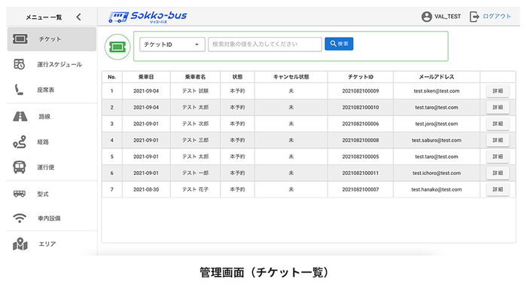Open 詳細 for ticket 2021082100005

(498, 157)
